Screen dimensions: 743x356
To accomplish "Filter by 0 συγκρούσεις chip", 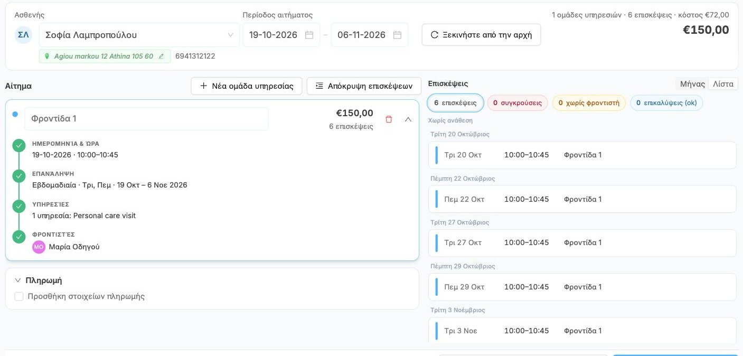I will [x=518, y=103].
